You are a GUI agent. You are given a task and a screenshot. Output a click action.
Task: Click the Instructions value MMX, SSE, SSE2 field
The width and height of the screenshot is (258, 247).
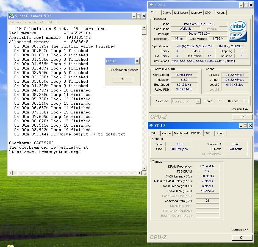(x=210, y=61)
